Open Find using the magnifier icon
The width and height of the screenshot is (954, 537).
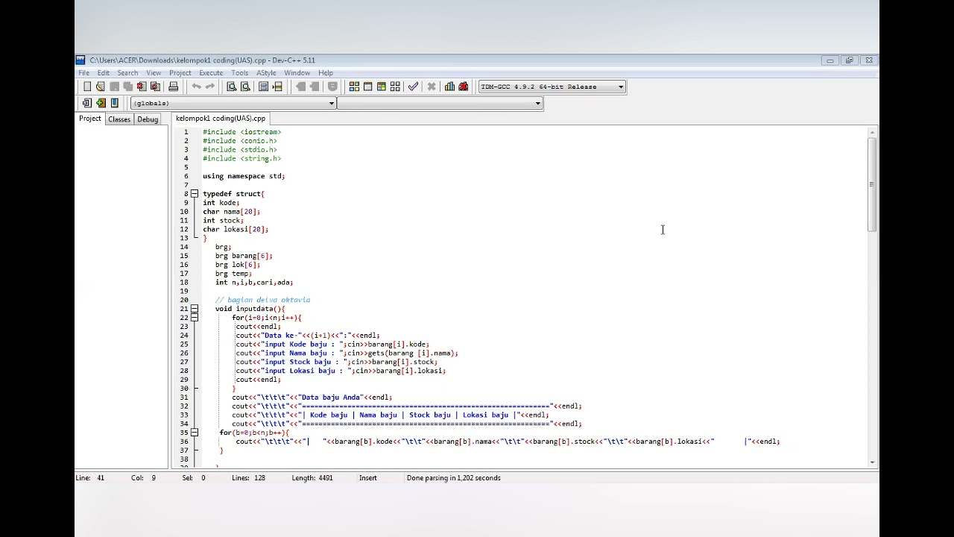pyautogui.click(x=232, y=87)
